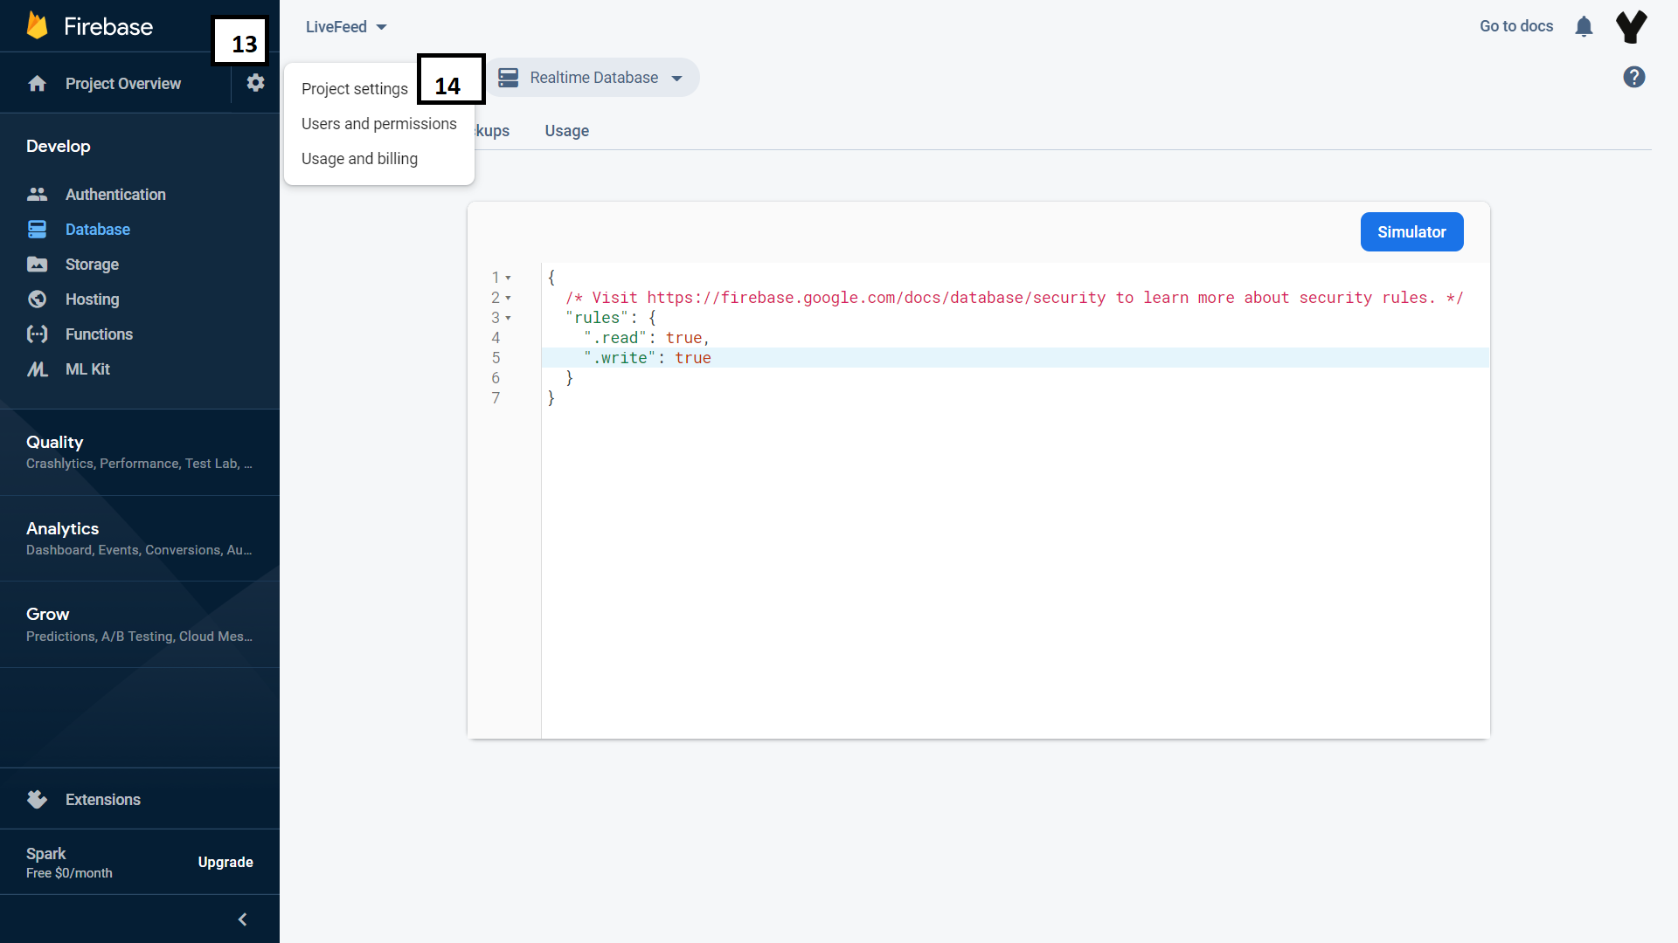Screen dimensions: 1678x943
Task: Open Database section in sidebar
Action: (x=98, y=229)
